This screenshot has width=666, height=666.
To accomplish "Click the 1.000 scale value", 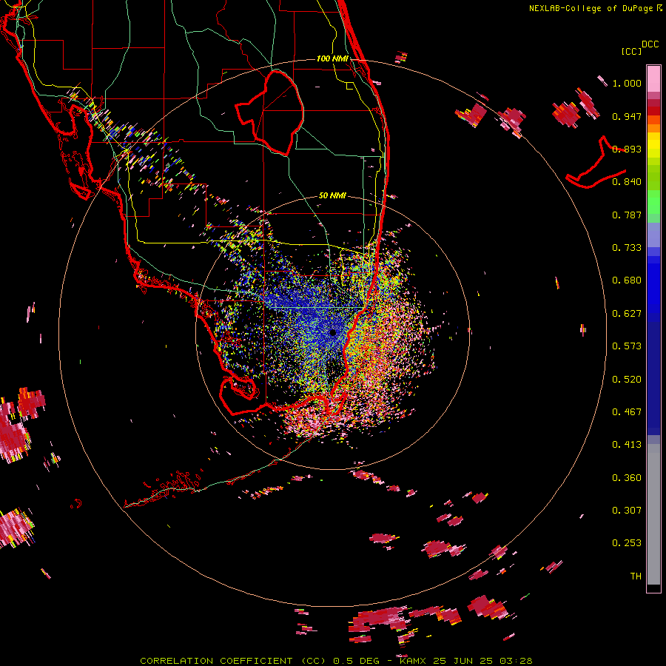I will [x=627, y=83].
